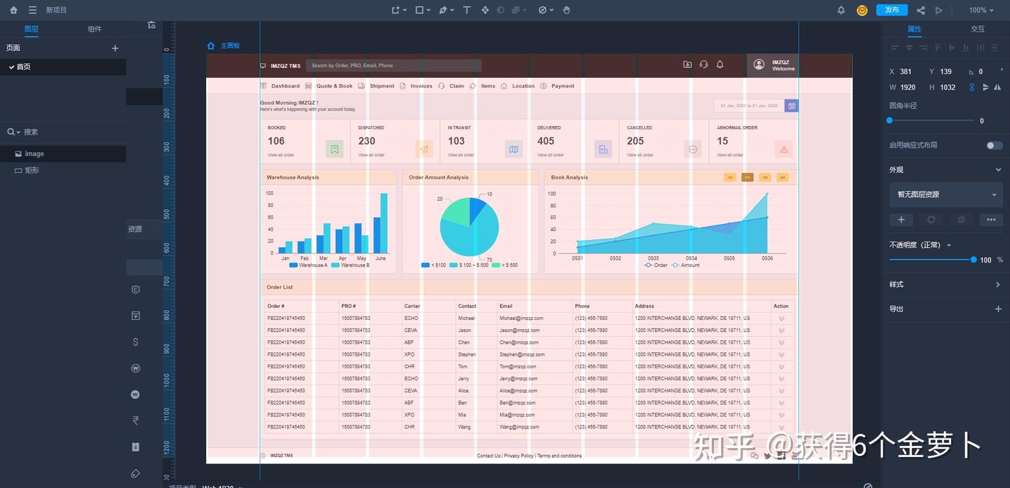1010x488 pixels.
Task: Toggle the responsive layout switch
Action: pos(995,145)
